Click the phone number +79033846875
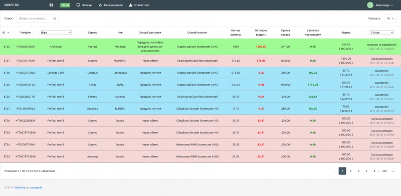Viewport: 401px width, 196px height. (x=26, y=47)
